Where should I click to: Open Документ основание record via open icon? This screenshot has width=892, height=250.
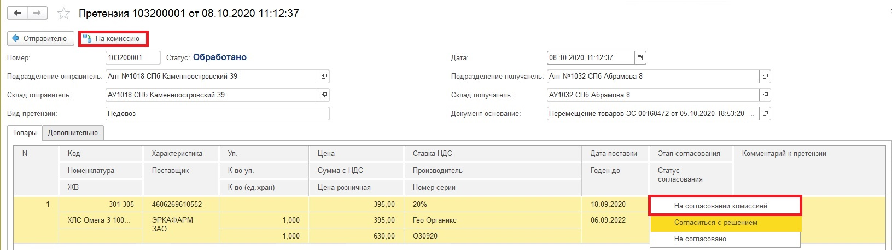point(765,114)
